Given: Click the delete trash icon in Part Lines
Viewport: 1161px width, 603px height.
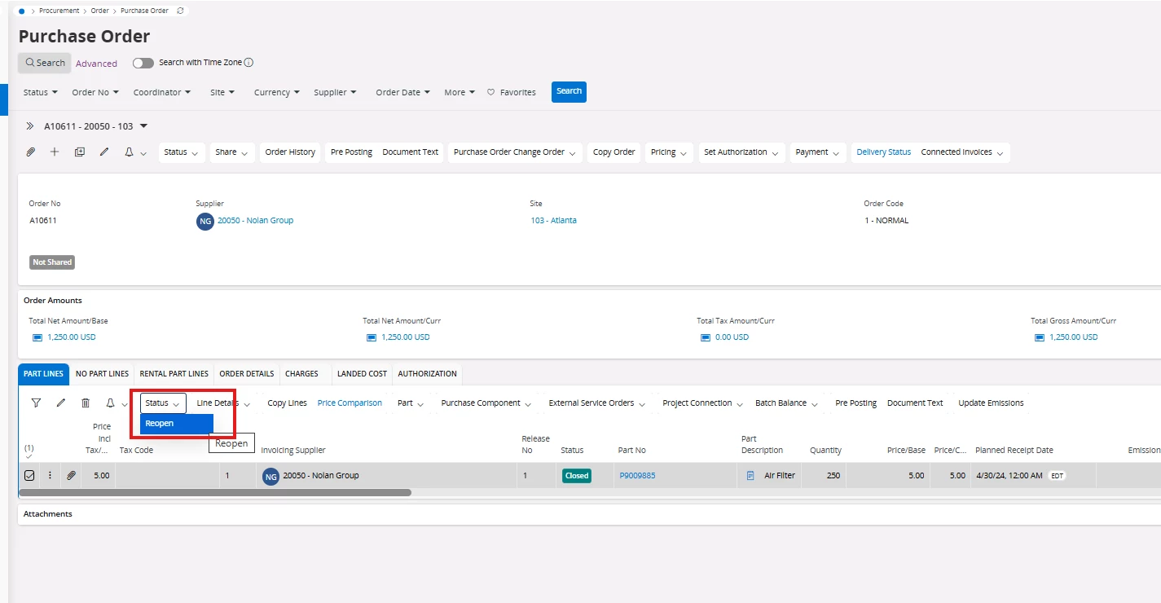Looking at the screenshot, I should (x=86, y=403).
